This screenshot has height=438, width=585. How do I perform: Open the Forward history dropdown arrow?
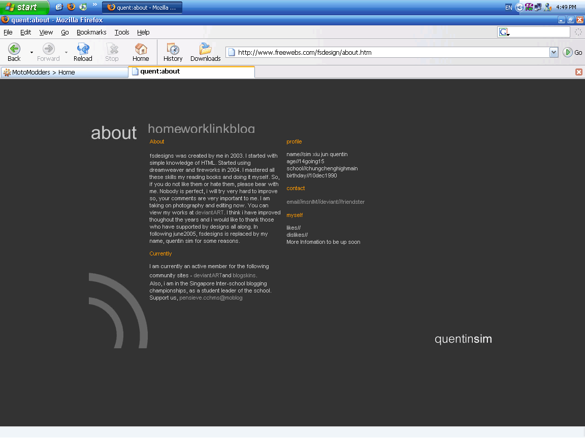coord(66,53)
